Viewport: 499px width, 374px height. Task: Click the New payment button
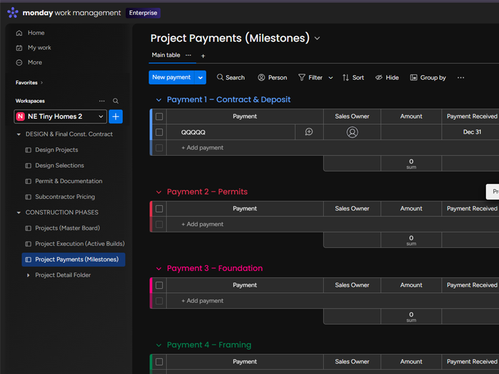click(171, 77)
